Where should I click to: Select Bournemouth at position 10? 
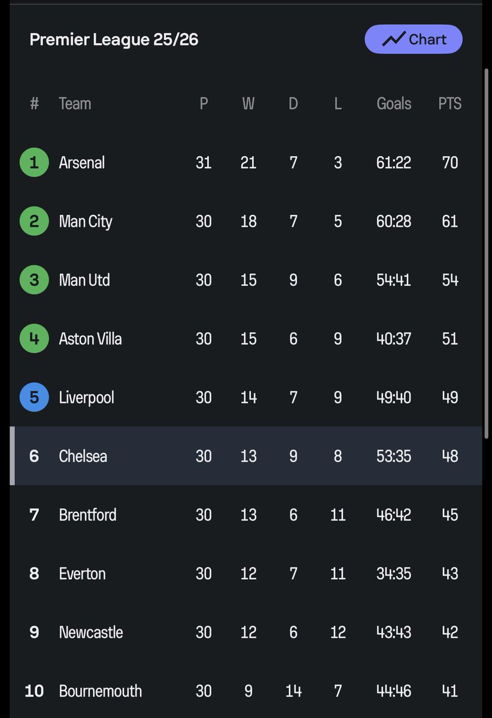click(x=101, y=690)
